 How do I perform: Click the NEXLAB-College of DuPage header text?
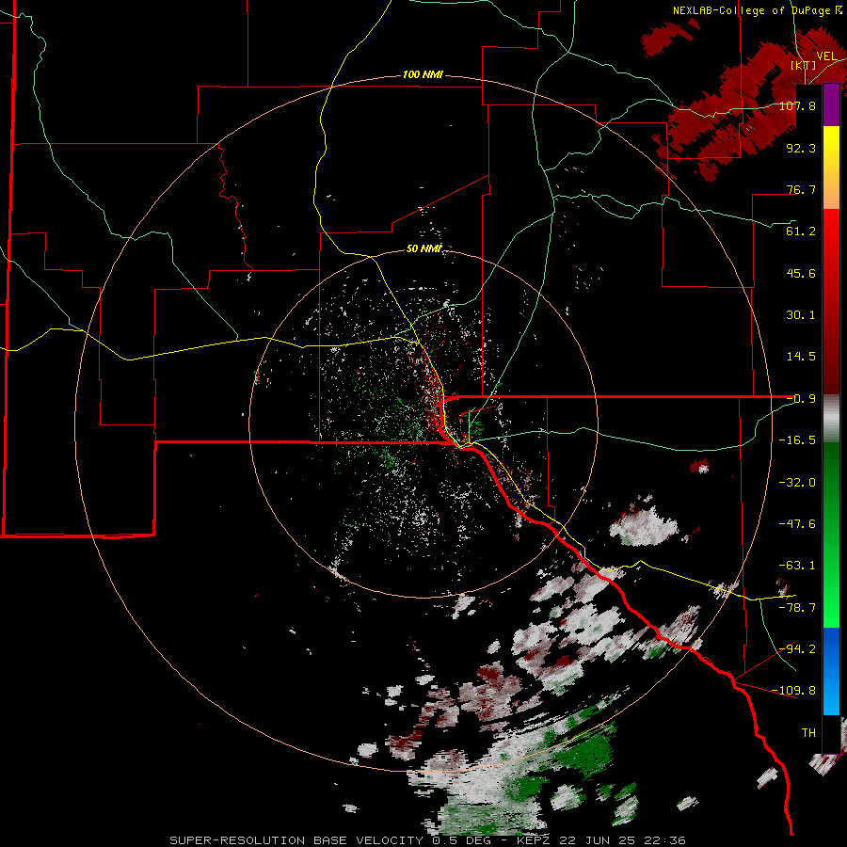pos(757,10)
